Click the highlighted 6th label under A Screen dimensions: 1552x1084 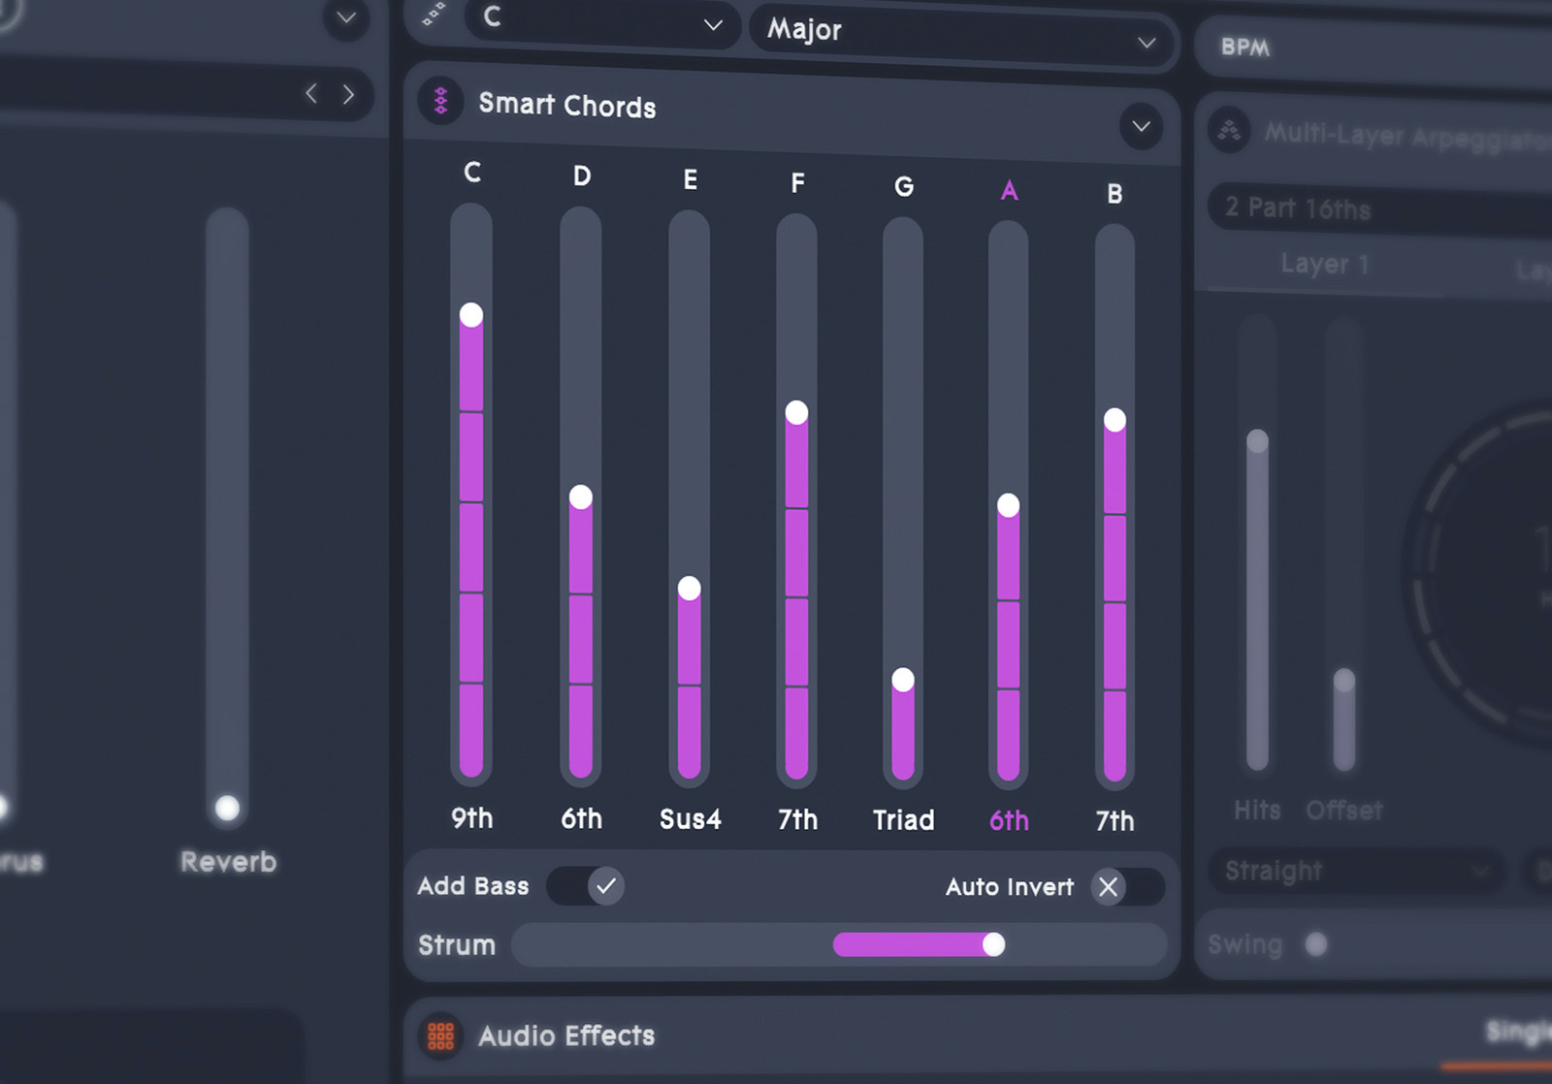click(1010, 821)
